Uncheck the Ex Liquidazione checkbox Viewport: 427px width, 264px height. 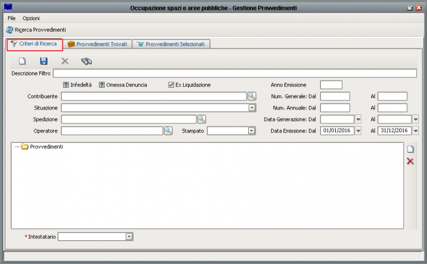[171, 84]
